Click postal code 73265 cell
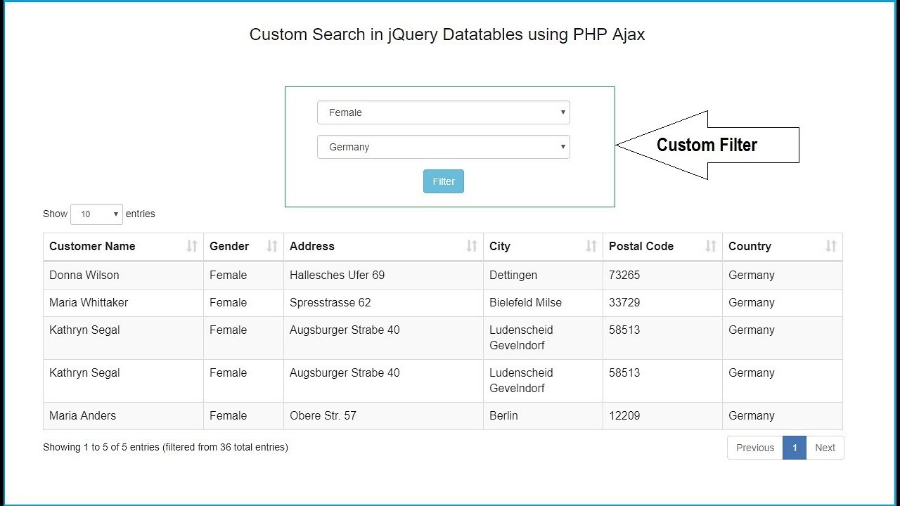 coord(624,275)
